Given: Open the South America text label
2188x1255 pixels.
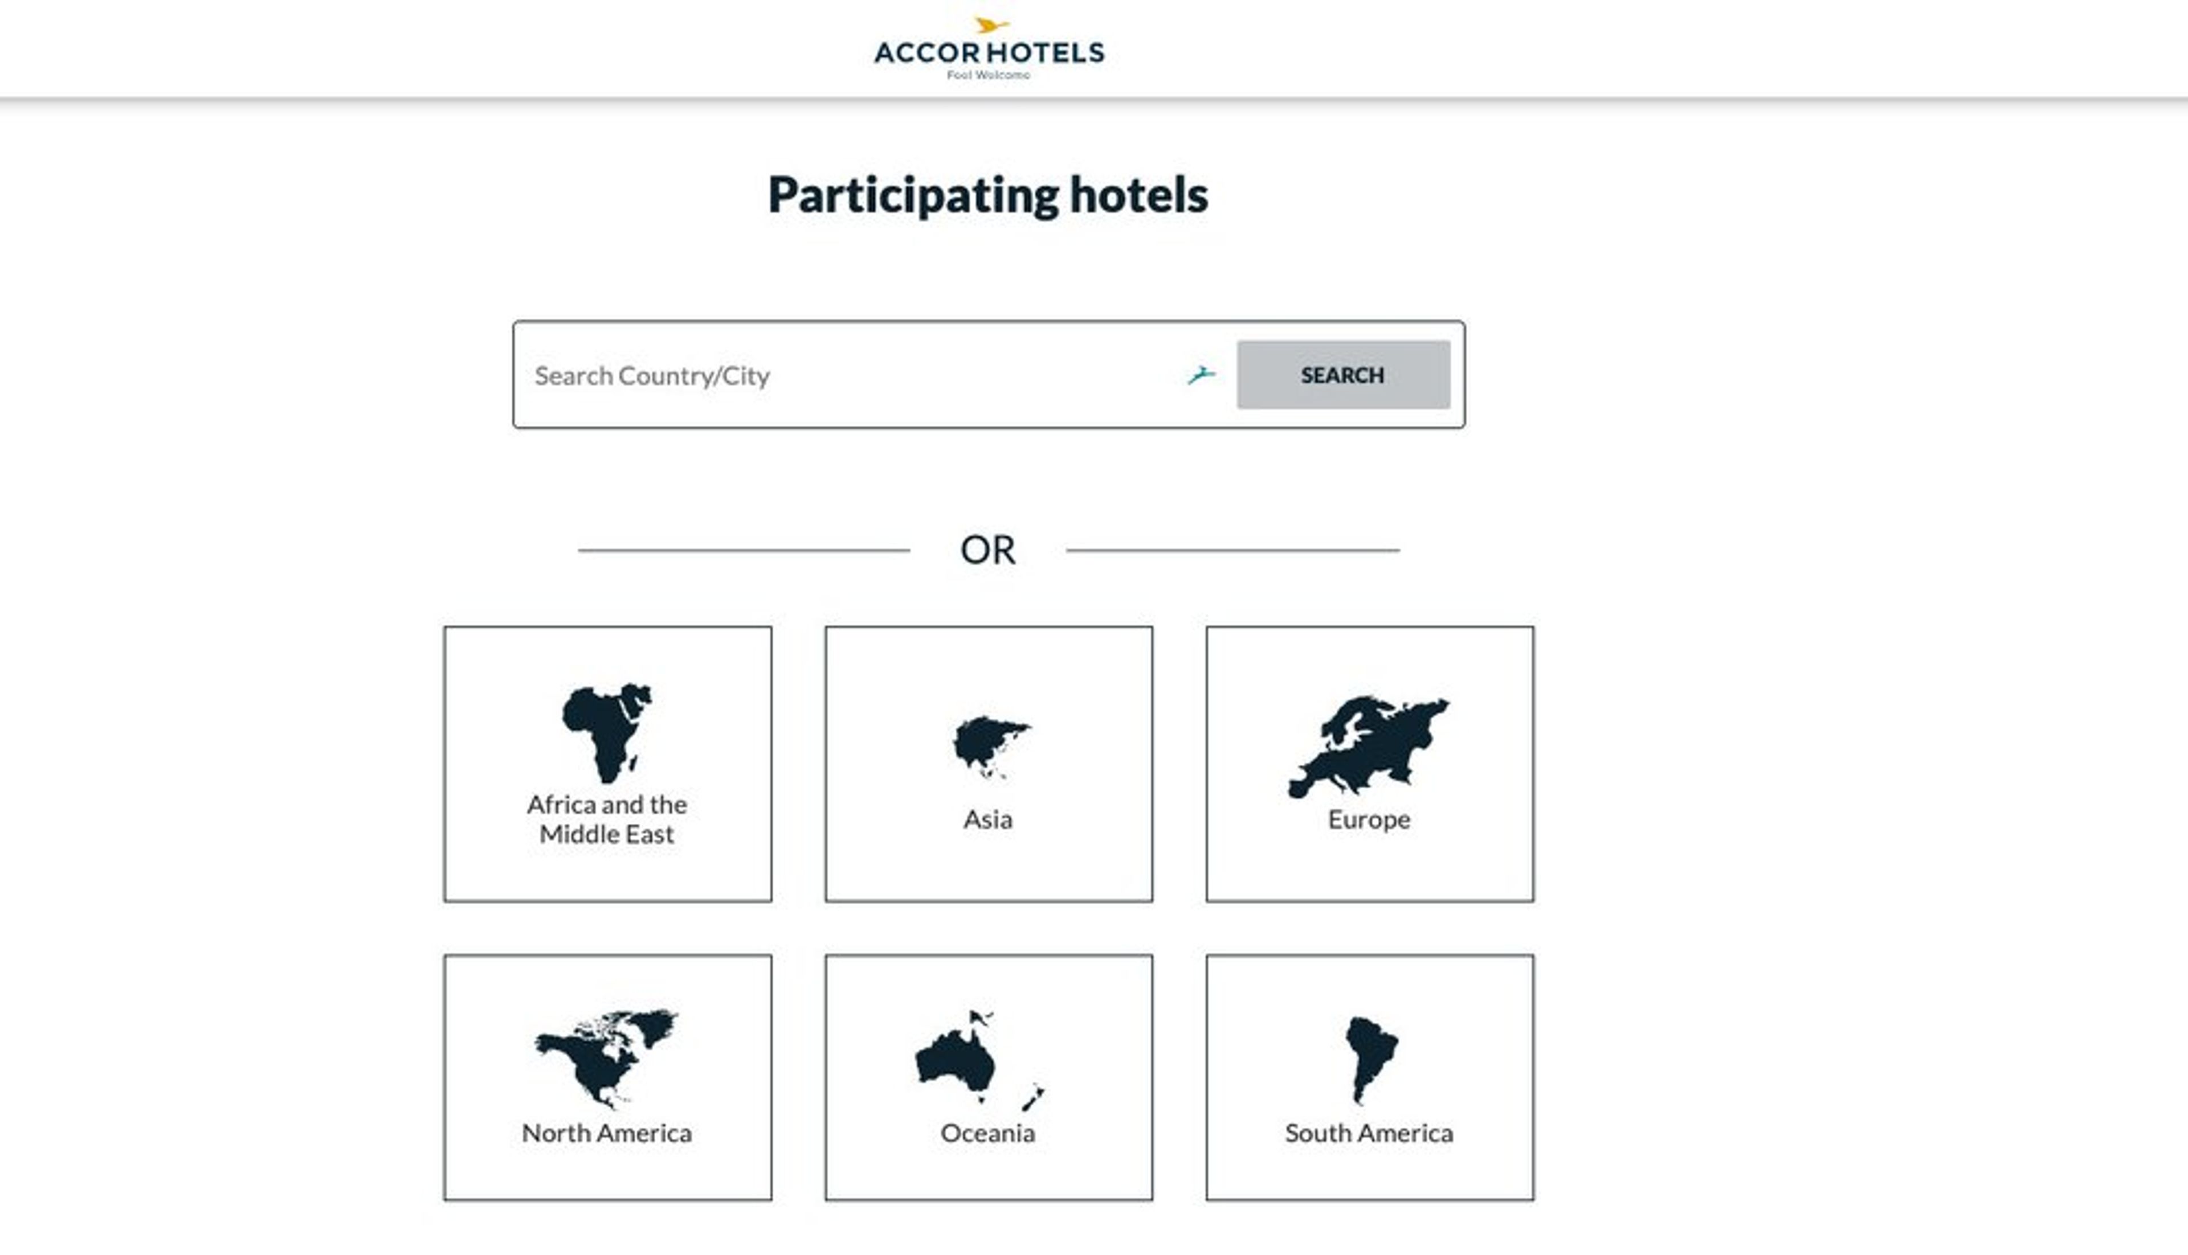Looking at the screenshot, I should click(x=1369, y=1133).
